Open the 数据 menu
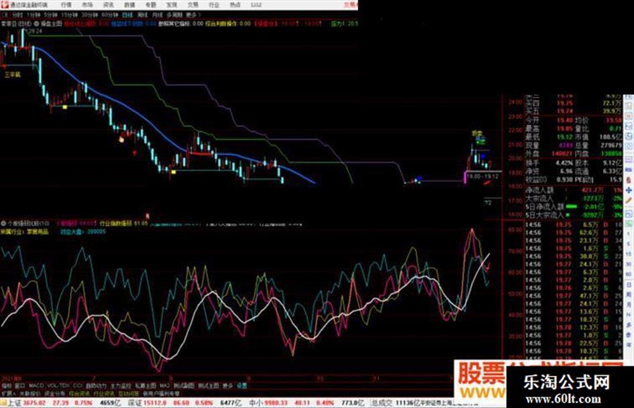This screenshot has width=634, height=408. (129, 5)
